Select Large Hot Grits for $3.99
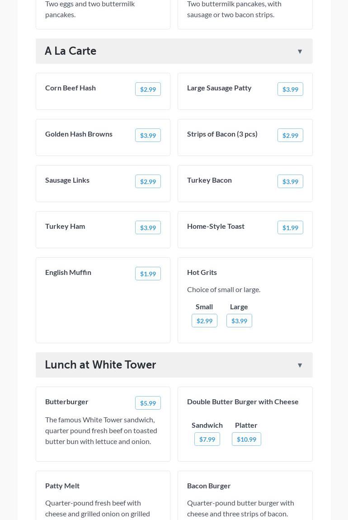Viewport: 348px width, 520px height. point(239,321)
